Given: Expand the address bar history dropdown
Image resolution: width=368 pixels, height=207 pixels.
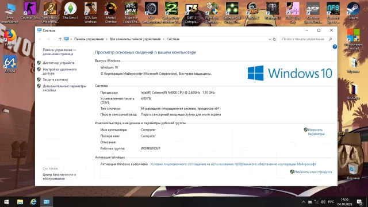Looking at the screenshot, I should point(270,39).
